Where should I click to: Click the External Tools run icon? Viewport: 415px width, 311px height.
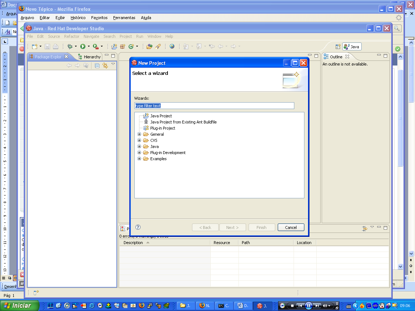pos(96,46)
